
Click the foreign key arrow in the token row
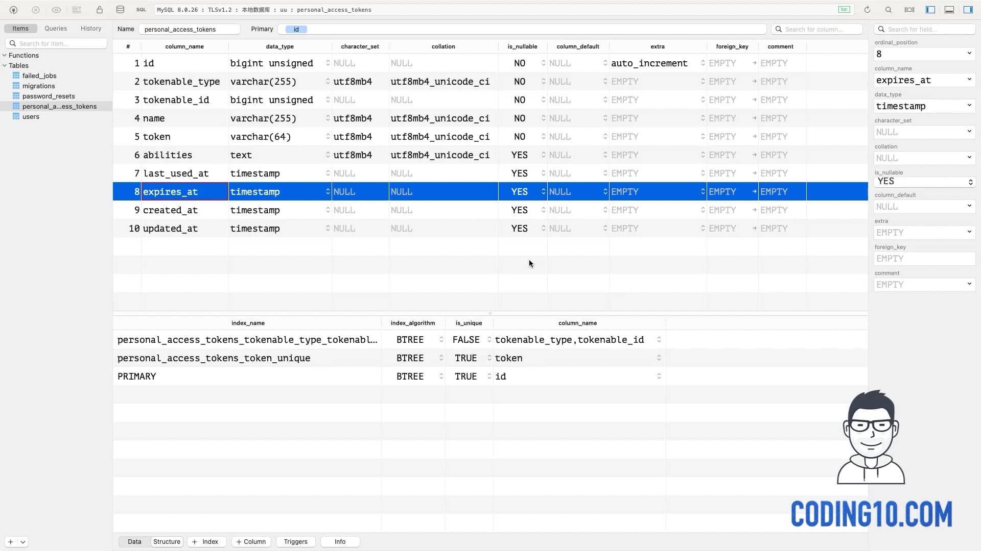pyautogui.click(x=754, y=136)
